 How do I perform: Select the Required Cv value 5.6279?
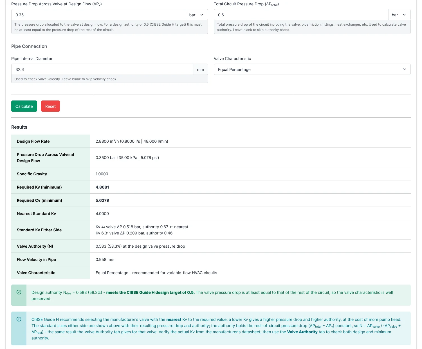pyautogui.click(x=102, y=200)
